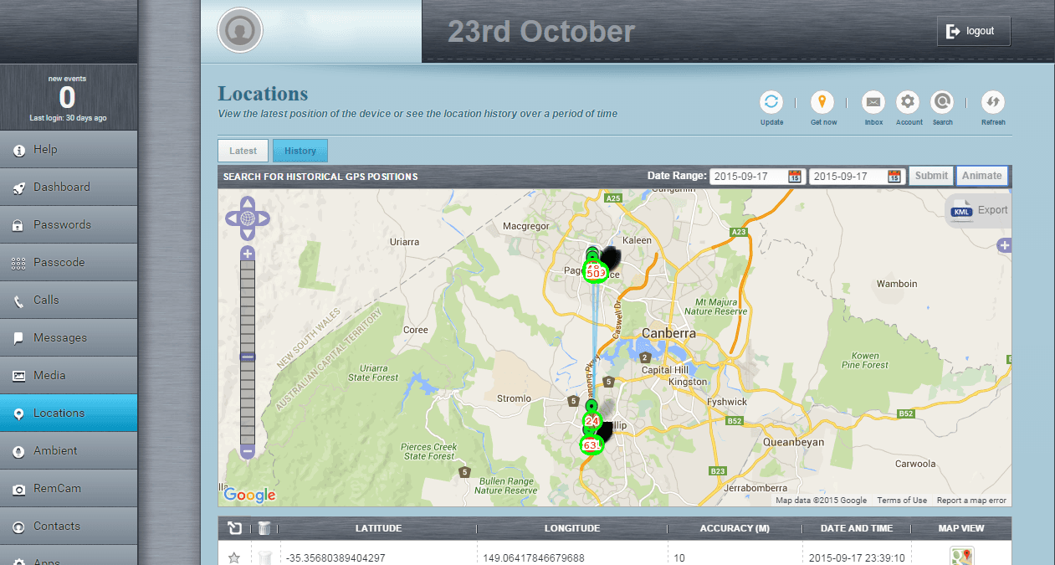Open Dashboard in the sidebar
This screenshot has height=565, width=1055.
pyautogui.click(x=69, y=187)
